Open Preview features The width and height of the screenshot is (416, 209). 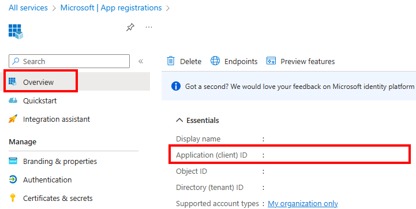coord(301,61)
